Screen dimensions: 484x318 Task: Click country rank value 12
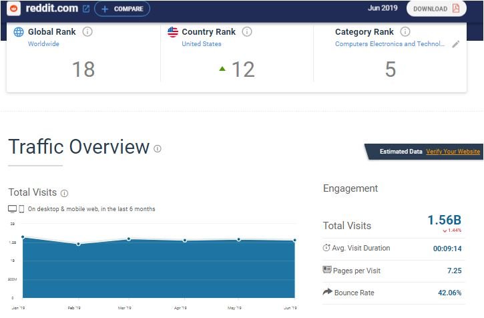point(243,69)
